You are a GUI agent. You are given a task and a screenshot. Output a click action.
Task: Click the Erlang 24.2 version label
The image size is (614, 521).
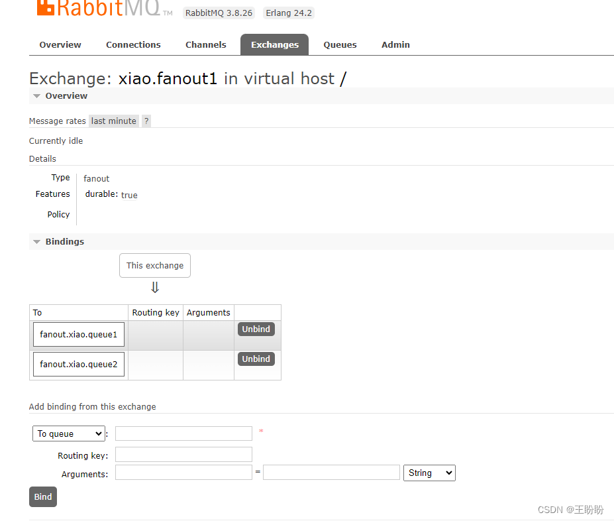point(289,13)
